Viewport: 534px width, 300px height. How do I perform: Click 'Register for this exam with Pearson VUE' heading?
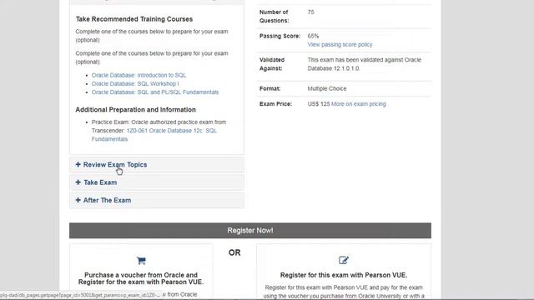[344, 275]
